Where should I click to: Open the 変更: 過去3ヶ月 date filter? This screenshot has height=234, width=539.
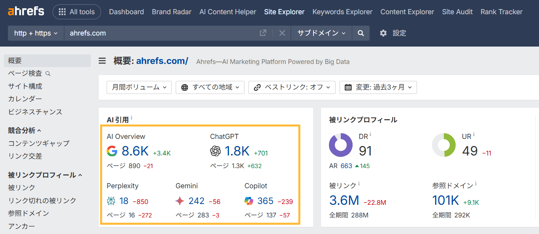[x=378, y=87]
